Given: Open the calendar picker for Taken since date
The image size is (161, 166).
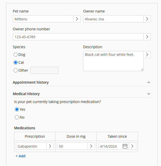Looking at the screenshot, I should tap(125, 146).
